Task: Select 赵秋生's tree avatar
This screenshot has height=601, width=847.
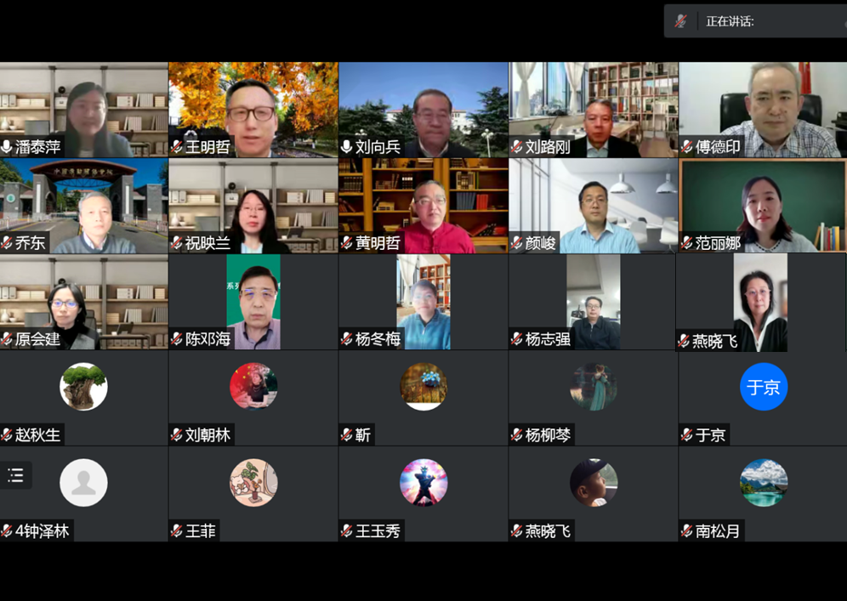Action: [83, 387]
